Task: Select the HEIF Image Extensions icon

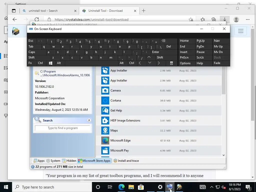Action: coord(105,120)
